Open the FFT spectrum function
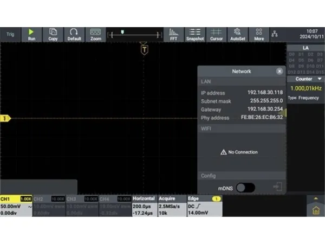 point(173,35)
